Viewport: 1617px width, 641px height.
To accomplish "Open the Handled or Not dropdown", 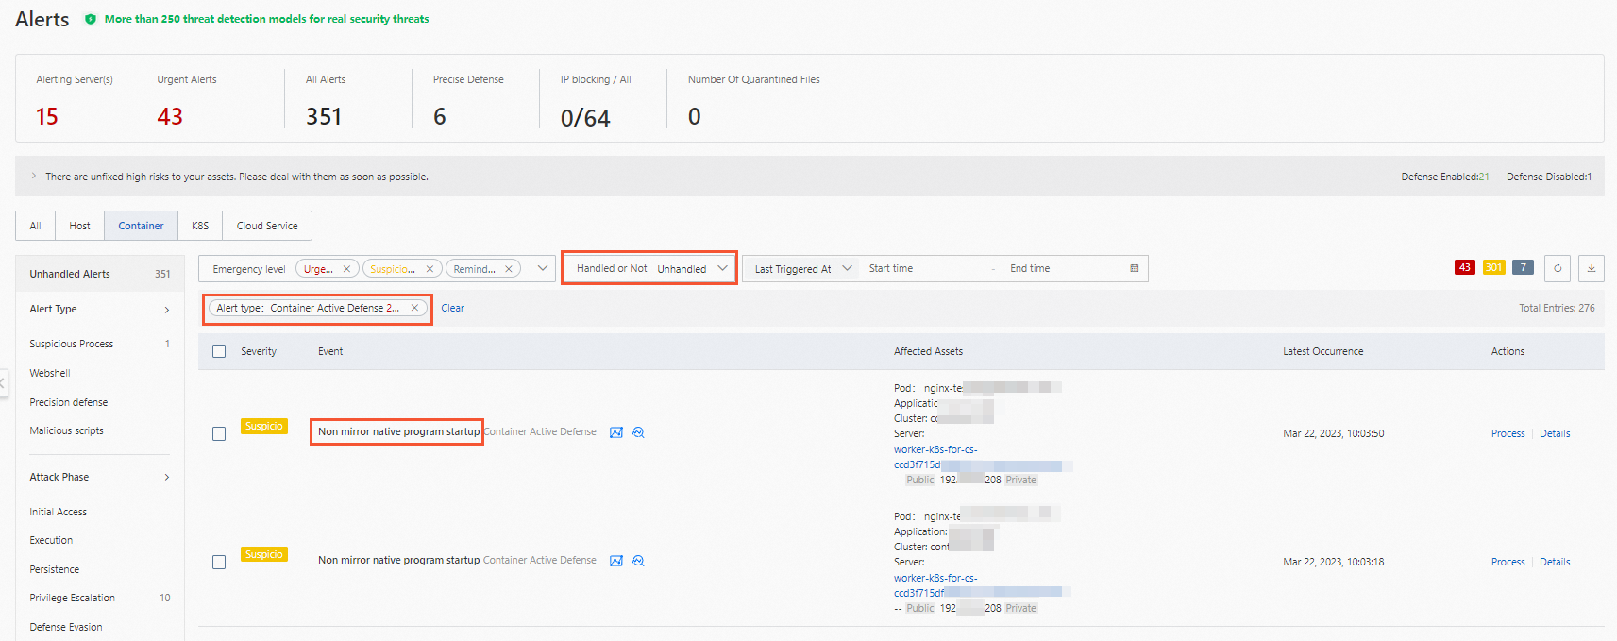I will click(x=649, y=268).
